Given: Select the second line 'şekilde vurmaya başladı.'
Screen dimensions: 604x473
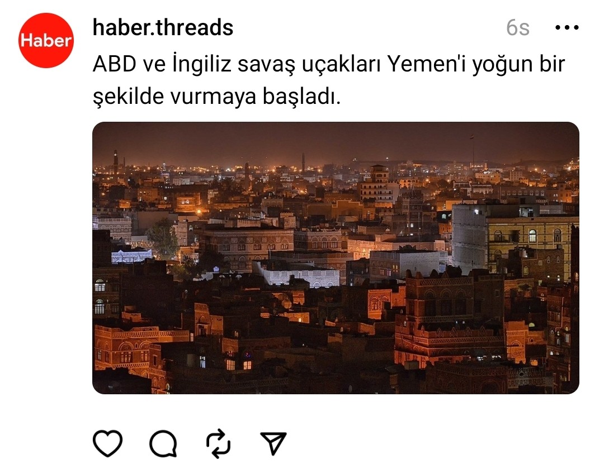Looking at the screenshot, I should 217,96.
